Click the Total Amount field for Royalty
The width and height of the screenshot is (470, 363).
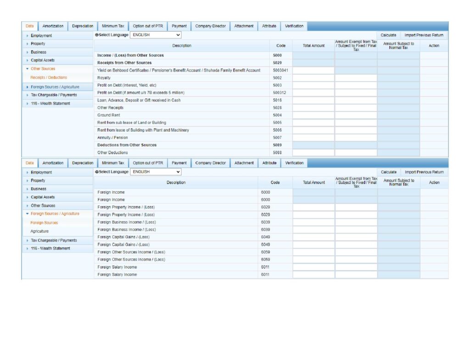tap(313, 78)
